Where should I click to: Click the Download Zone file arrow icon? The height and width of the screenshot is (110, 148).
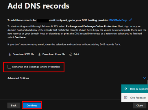coord(39,54)
